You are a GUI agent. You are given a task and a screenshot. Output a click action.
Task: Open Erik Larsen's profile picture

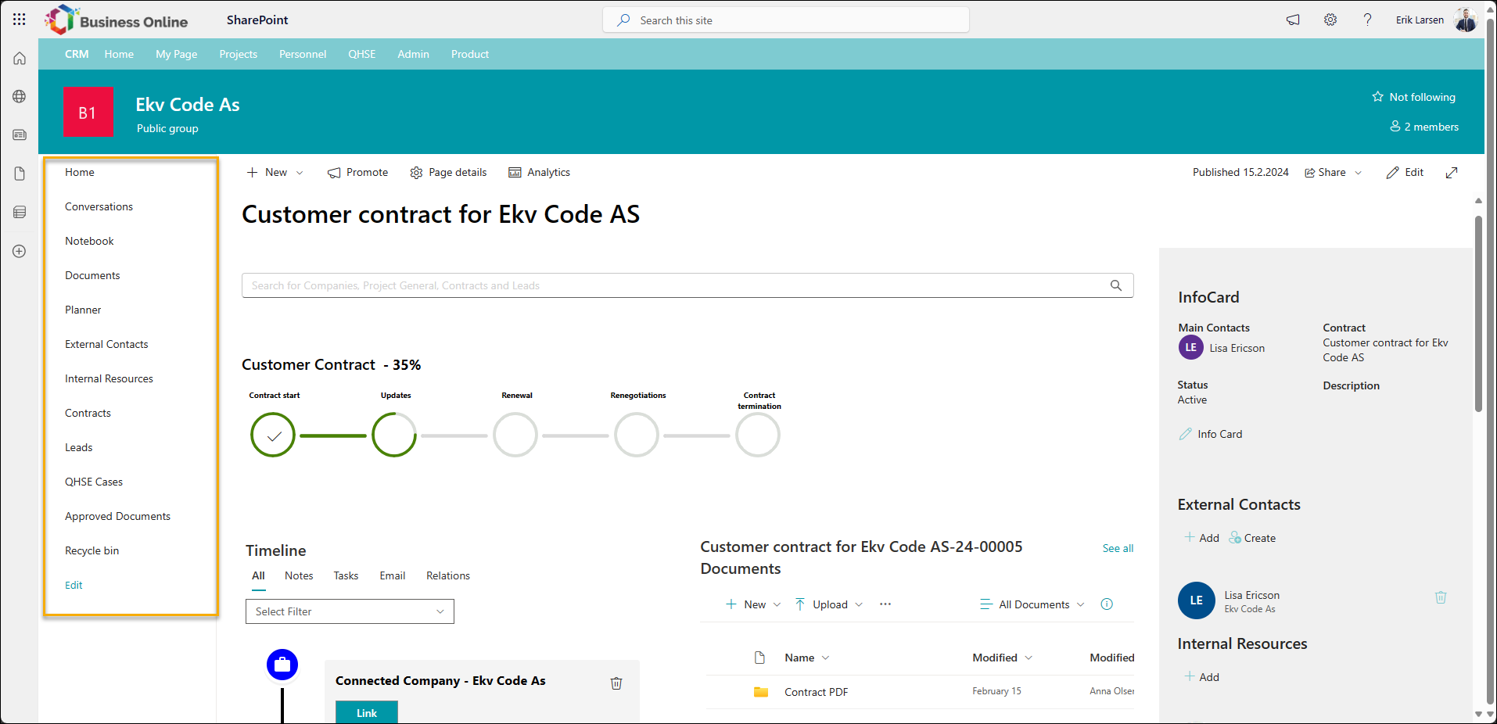tap(1465, 20)
